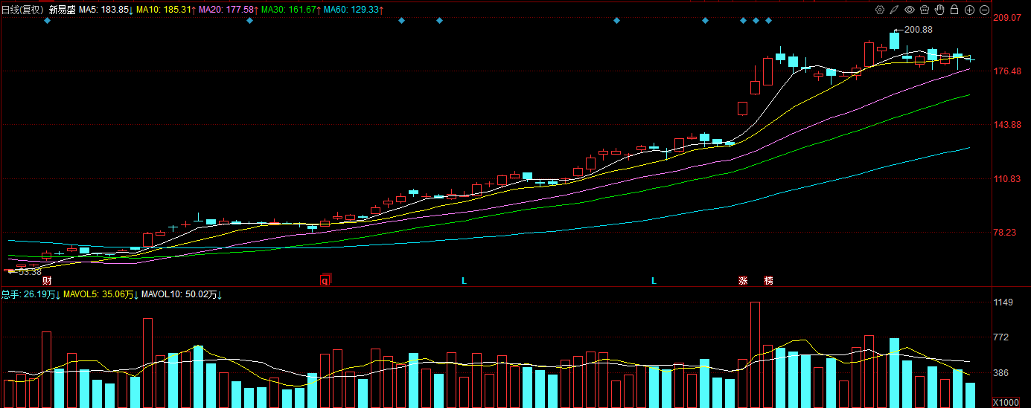Select the MA60: 129.33 indicator label
Screen dimensions: 1031x408
pos(354,10)
